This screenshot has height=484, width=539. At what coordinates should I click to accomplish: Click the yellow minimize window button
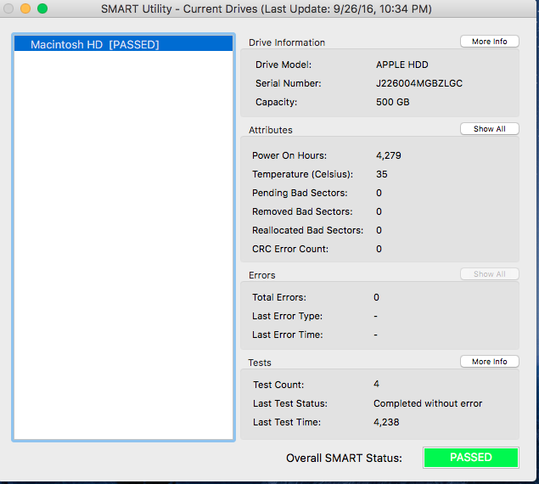click(x=25, y=8)
